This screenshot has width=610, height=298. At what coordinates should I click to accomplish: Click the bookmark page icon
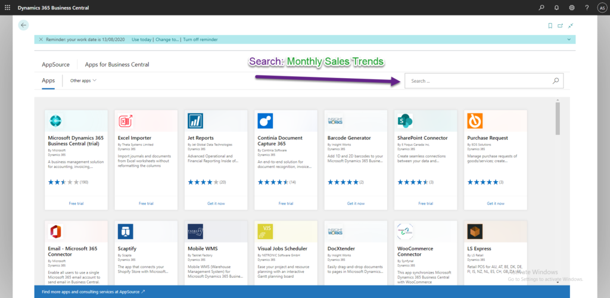coord(550,26)
